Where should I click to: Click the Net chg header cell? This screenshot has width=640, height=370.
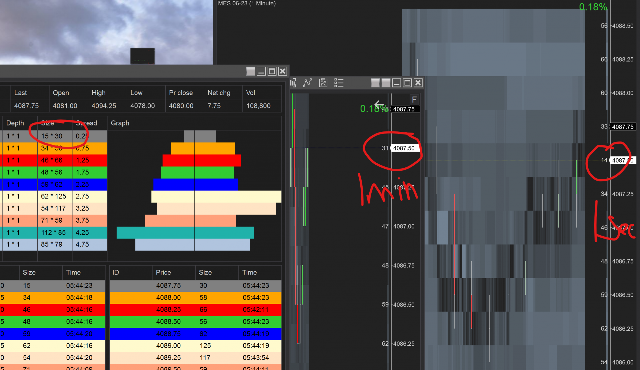(x=219, y=93)
